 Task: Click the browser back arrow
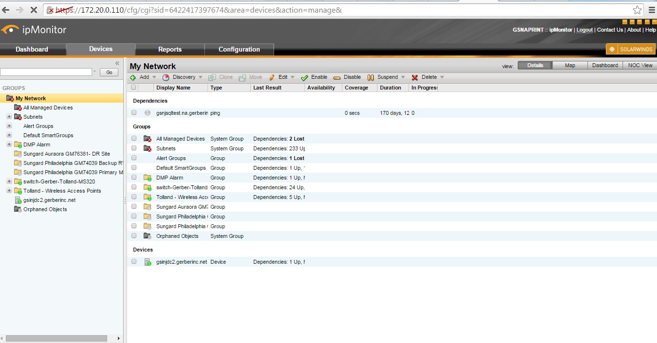(x=6, y=10)
